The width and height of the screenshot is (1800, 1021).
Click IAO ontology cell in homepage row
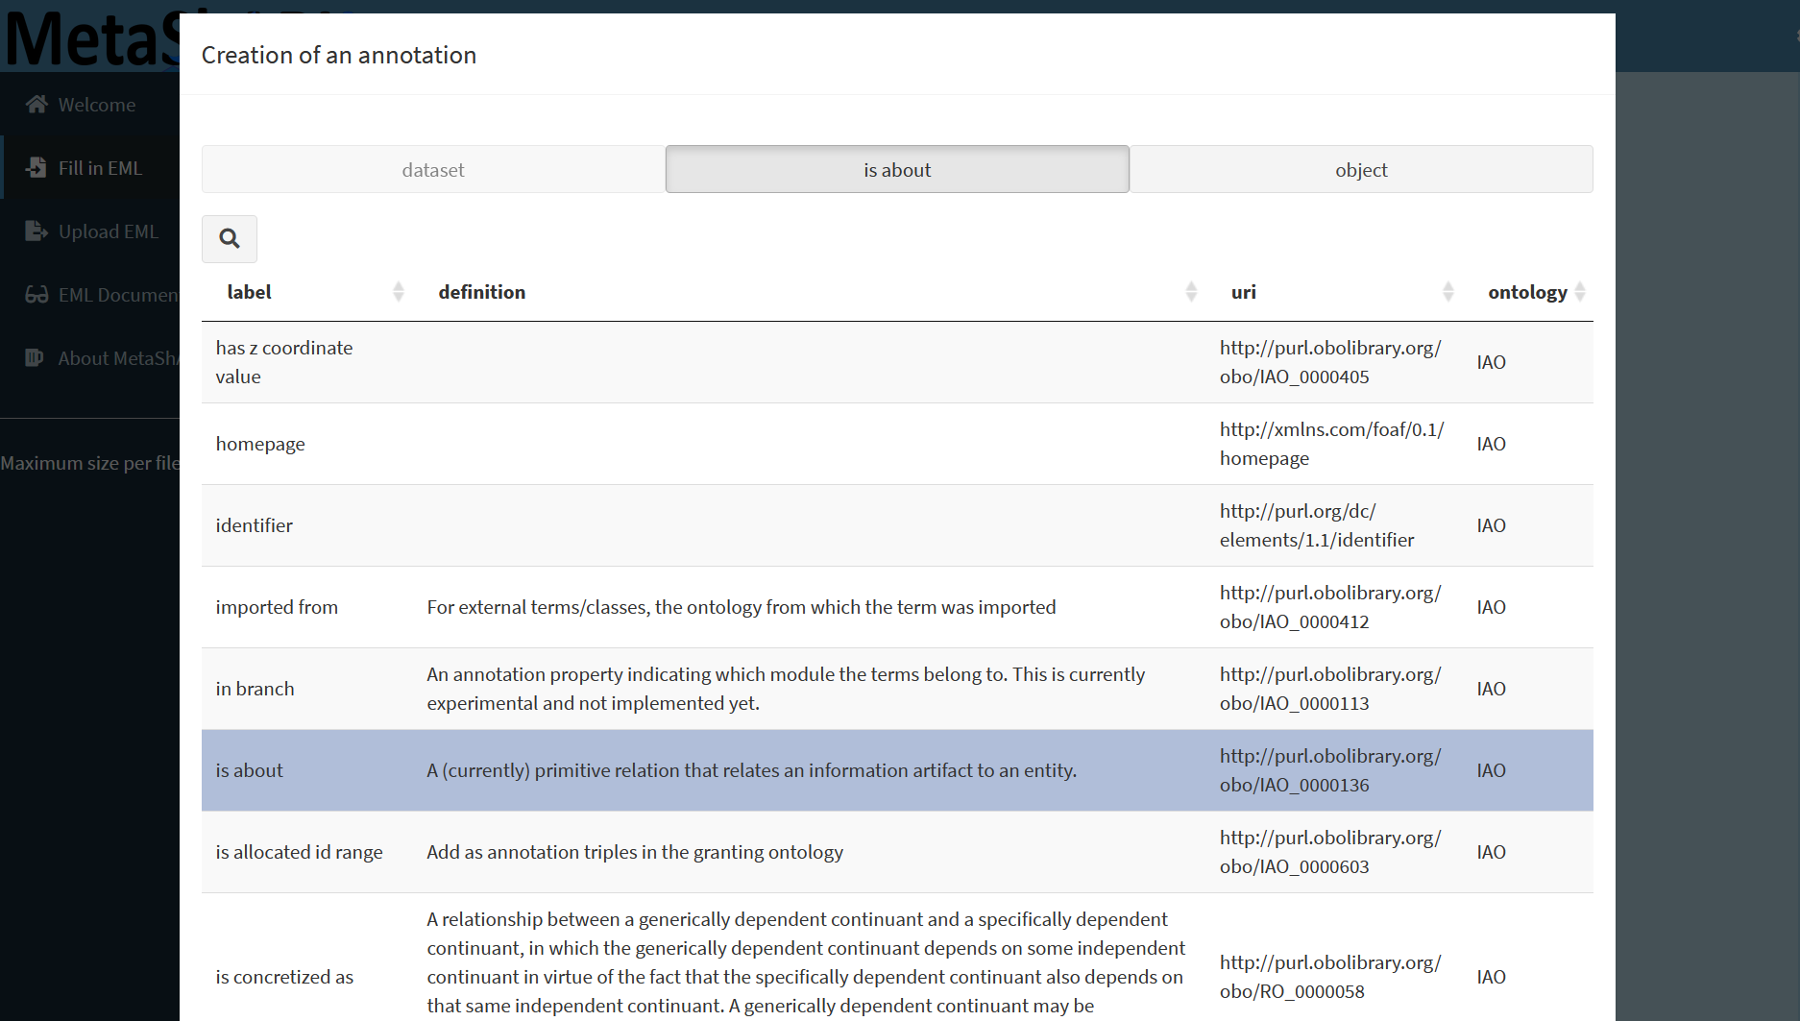(1528, 444)
